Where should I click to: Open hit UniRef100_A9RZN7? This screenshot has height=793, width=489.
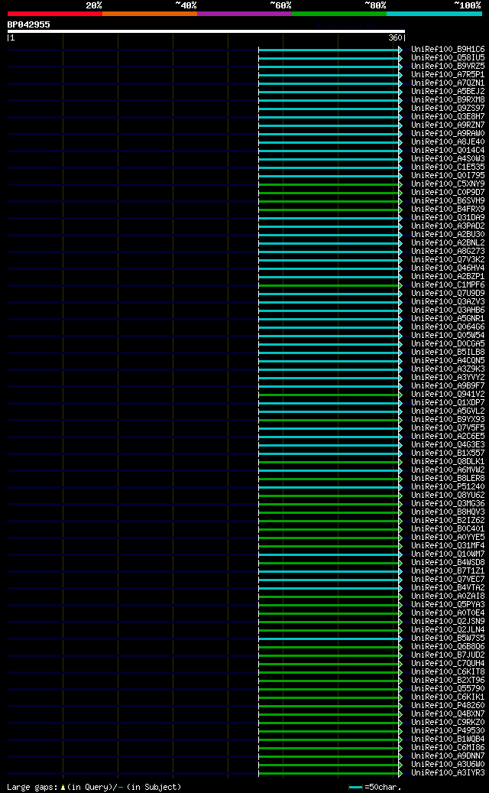click(448, 125)
